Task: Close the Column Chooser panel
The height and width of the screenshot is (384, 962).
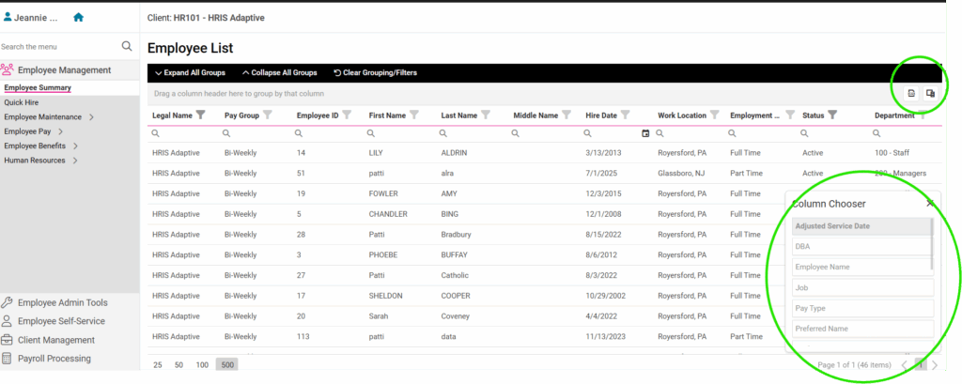Action: [929, 203]
